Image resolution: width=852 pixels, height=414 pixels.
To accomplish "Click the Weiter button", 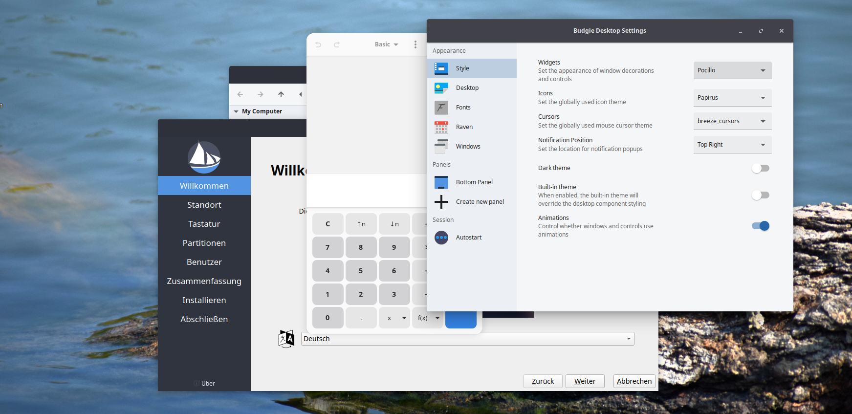I will coord(585,381).
